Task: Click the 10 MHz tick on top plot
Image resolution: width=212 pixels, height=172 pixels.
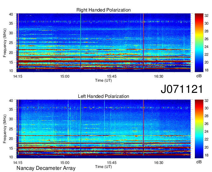Action: click(x=11, y=71)
